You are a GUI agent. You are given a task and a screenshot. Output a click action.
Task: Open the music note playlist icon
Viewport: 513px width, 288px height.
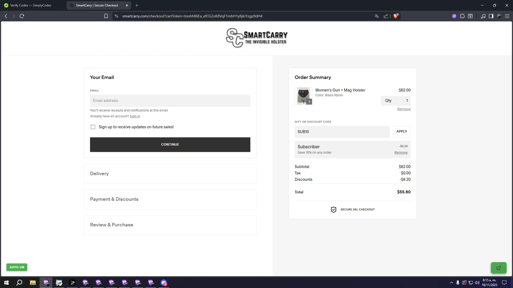(x=483, y=16)
